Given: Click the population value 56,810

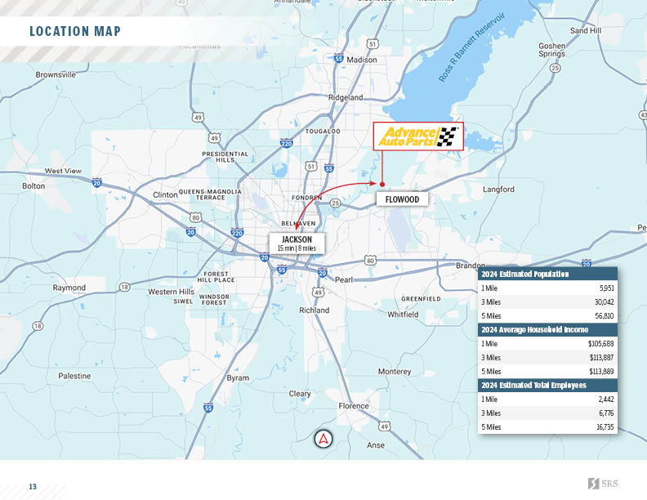Looking at the screenshot, I should [605, 316].
